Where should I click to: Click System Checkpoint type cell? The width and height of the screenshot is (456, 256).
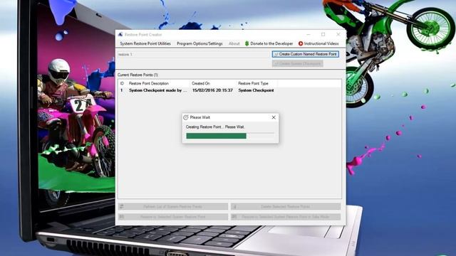click(256, 90)
